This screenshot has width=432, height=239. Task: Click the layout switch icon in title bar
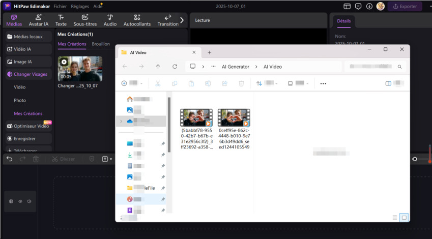347,7
